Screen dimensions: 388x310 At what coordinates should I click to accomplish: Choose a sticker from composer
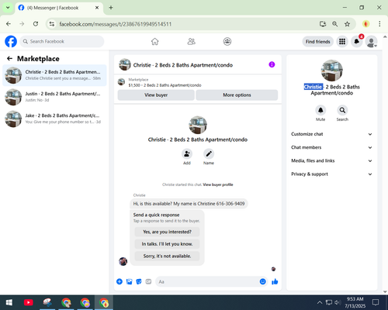[x=139, y=281]
